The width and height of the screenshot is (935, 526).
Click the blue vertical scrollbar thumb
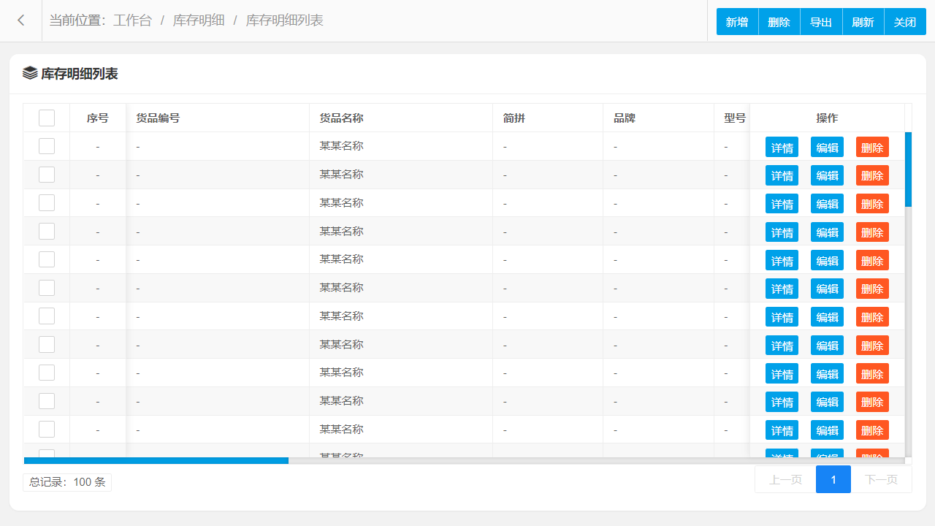click(x=908, y=169)
